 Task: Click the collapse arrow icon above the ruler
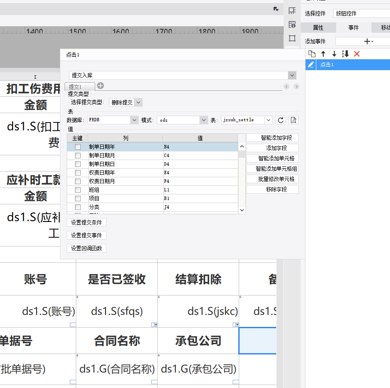pos(276,9)
